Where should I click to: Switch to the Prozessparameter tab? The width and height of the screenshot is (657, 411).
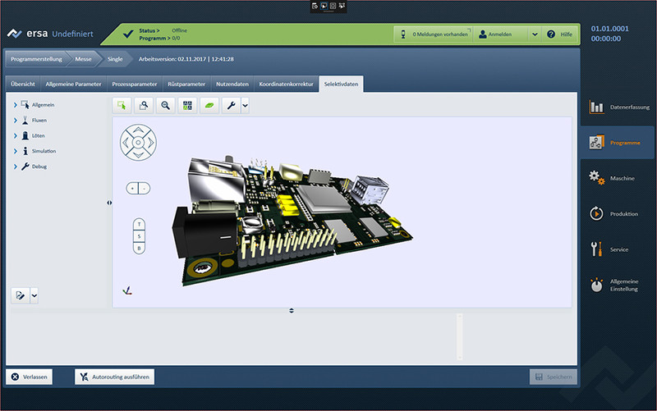click(134, 84)
